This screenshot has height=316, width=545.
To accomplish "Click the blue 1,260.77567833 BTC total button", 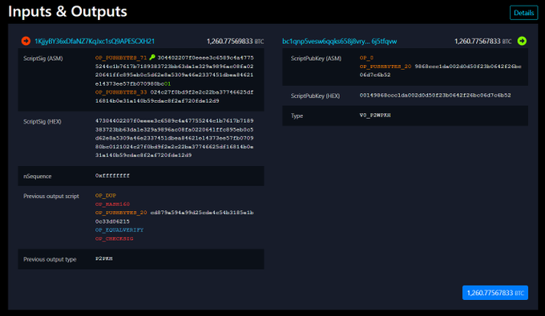I will click(x=495, y=293).
